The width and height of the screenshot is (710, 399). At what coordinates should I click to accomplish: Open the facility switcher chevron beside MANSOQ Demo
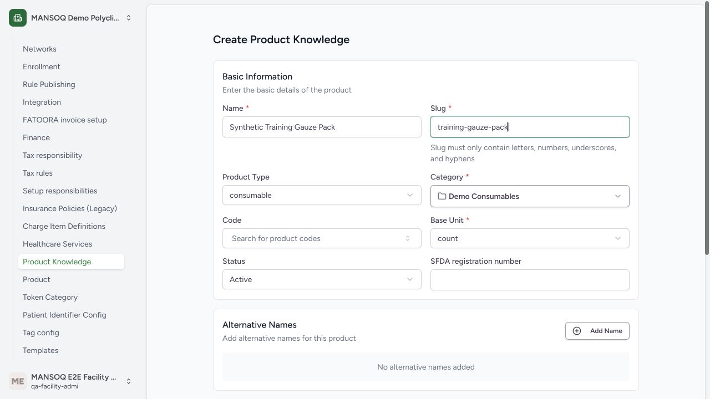[129, 18]
